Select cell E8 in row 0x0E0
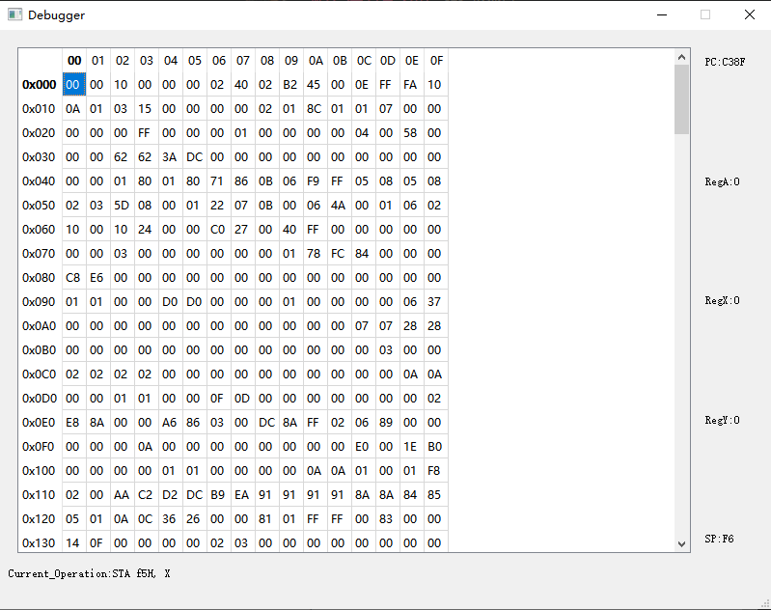Image resolution: width=771 pixels, height=610 pixels. (x=74, y=422)
